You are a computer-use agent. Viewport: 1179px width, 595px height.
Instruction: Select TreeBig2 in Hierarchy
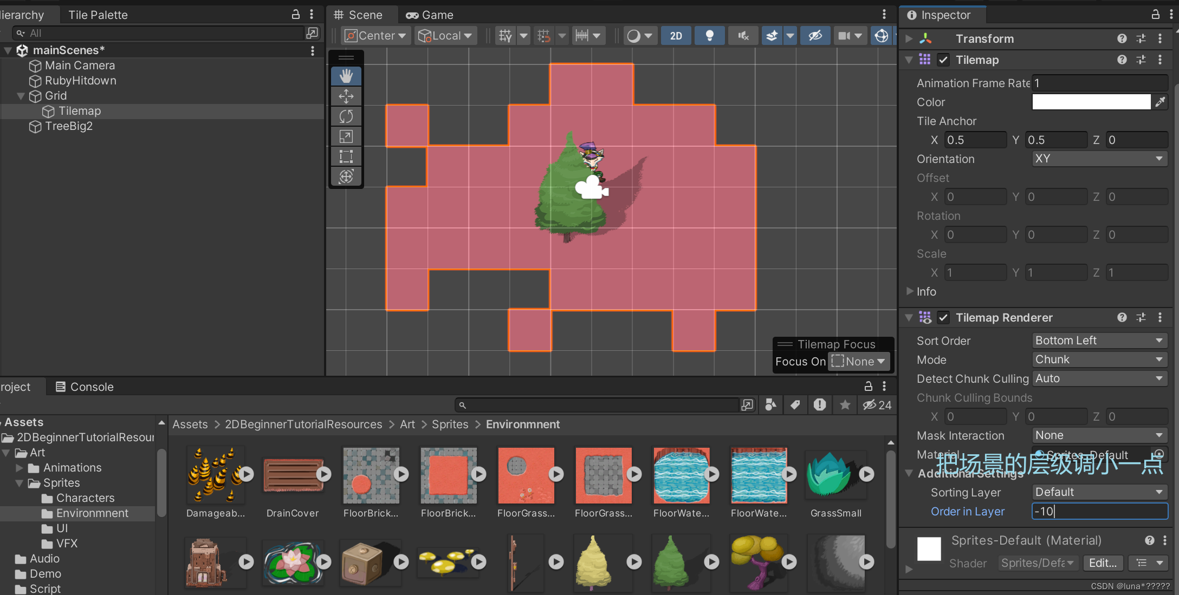[x=68, y=126]
